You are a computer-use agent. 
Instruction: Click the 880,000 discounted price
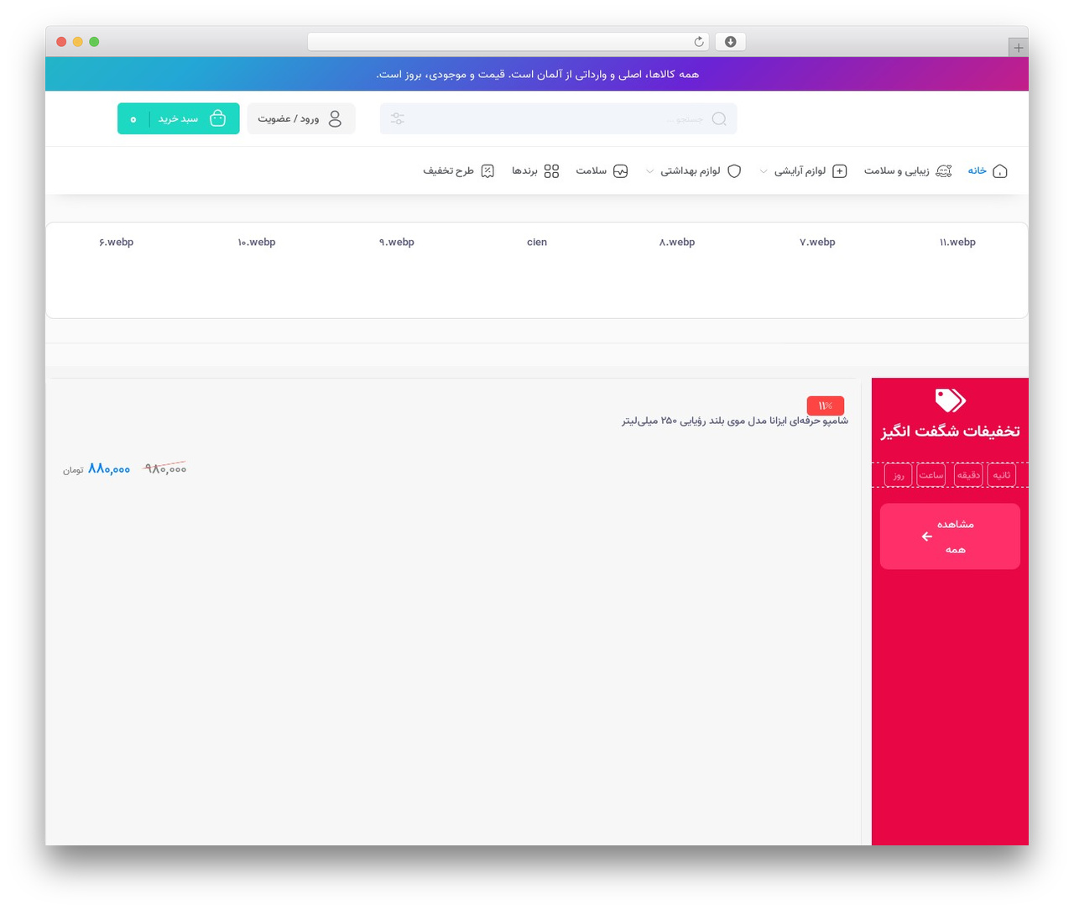point(109,469)
